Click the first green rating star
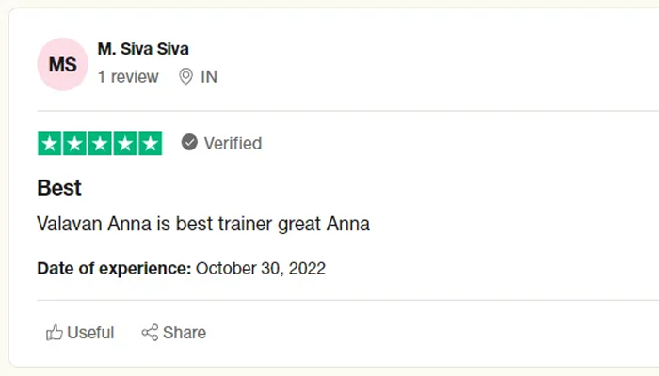 pos(50,144)
